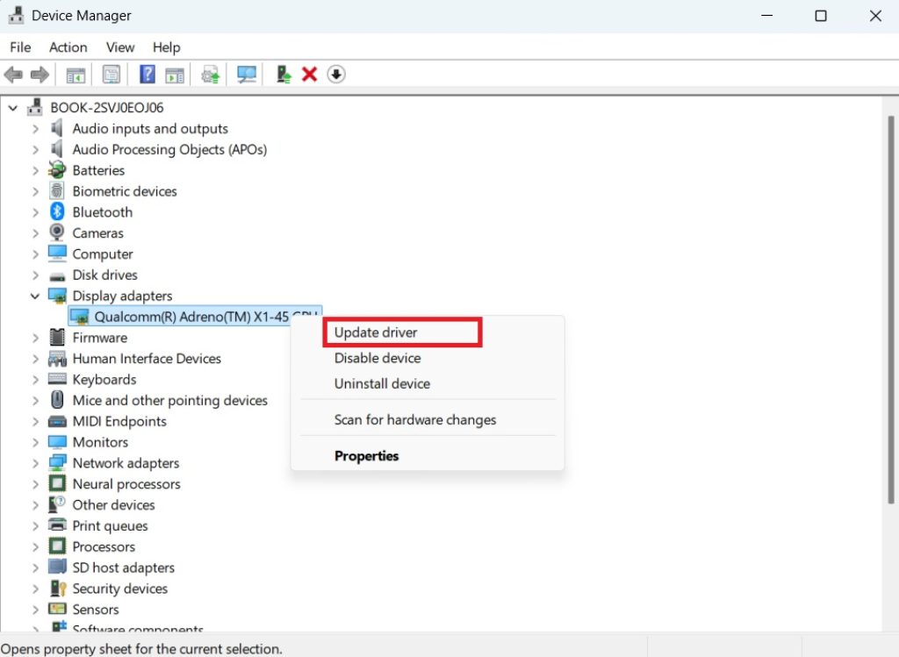Image resolution: width=899 pixels, height=657 pixels.
Task: Click the Network adapters icon
Action: pyautogui.click(x=57, y=462)
